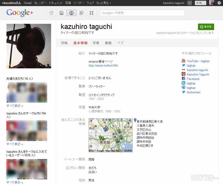This screenshot has height=185, width=223.
Task: Show all people in kazuhiro's circles
Action: (x=14, y=144)
